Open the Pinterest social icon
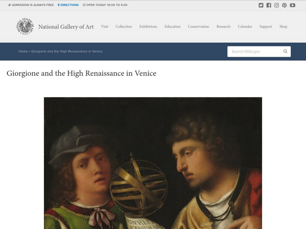The image size is (306, 229). (x=284, y=5)
